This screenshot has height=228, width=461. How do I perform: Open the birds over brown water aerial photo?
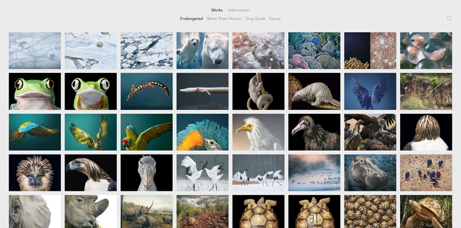[258, 50]
